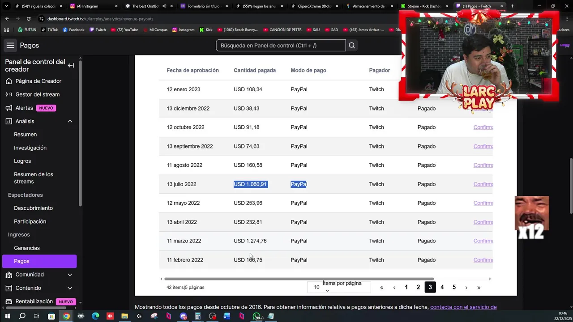Open a new browser tab with plus button
The image size is (573, 322).
pos(512,6)
